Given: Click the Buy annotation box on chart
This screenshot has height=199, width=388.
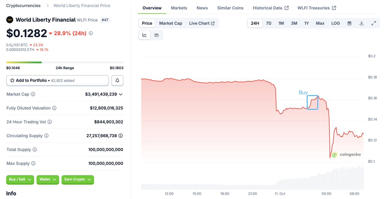Looking at the screenshot, I should pos(312,102).
